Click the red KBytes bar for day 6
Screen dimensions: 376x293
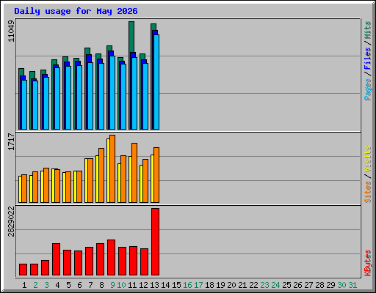pos(78,263)
